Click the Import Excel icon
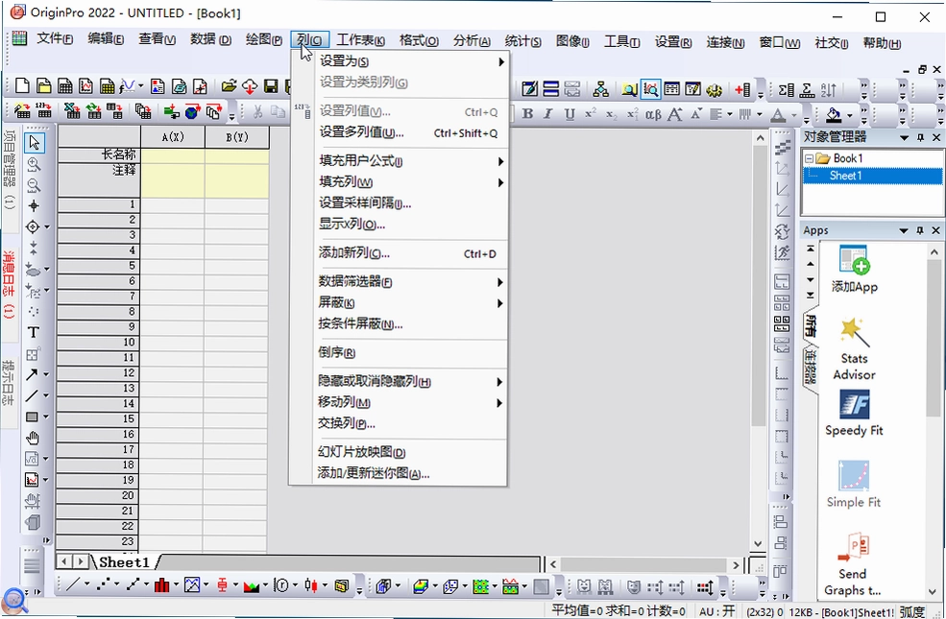This screenshot has height=619, width=946. [72, 111]
